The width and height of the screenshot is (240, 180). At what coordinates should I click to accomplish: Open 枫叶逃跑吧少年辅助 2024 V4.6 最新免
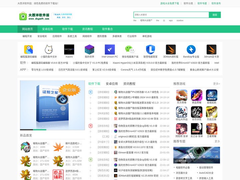(x=138, y=97)
